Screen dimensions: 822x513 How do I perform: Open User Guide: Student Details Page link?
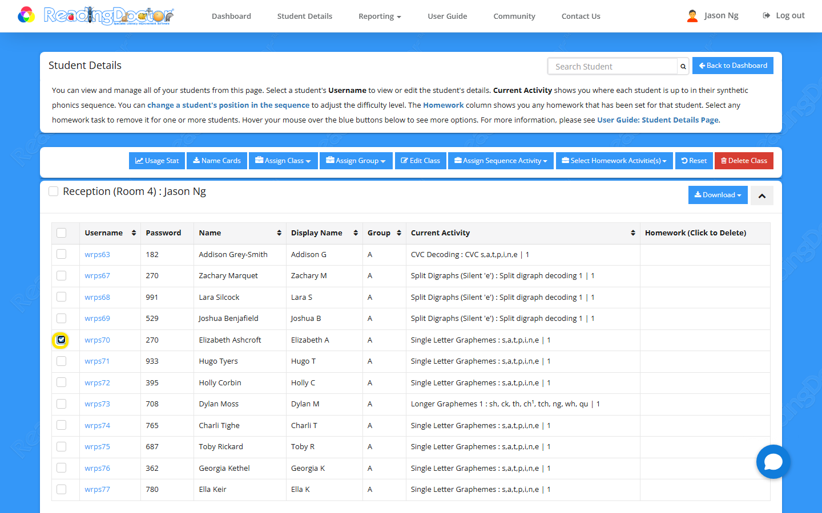click(658, 120)
